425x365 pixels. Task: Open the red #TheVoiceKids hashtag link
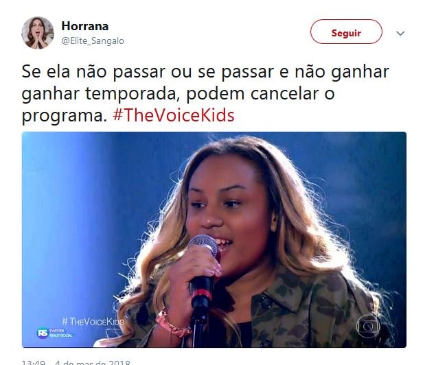174,115
